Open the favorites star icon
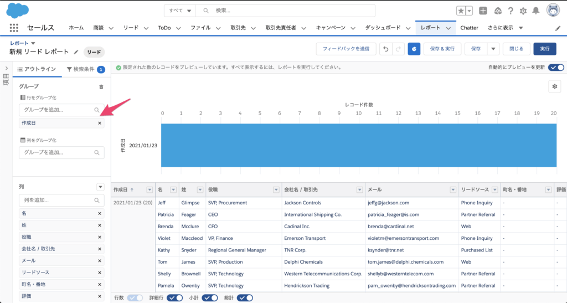Viewport: 567px width, 303px height. 461,11
